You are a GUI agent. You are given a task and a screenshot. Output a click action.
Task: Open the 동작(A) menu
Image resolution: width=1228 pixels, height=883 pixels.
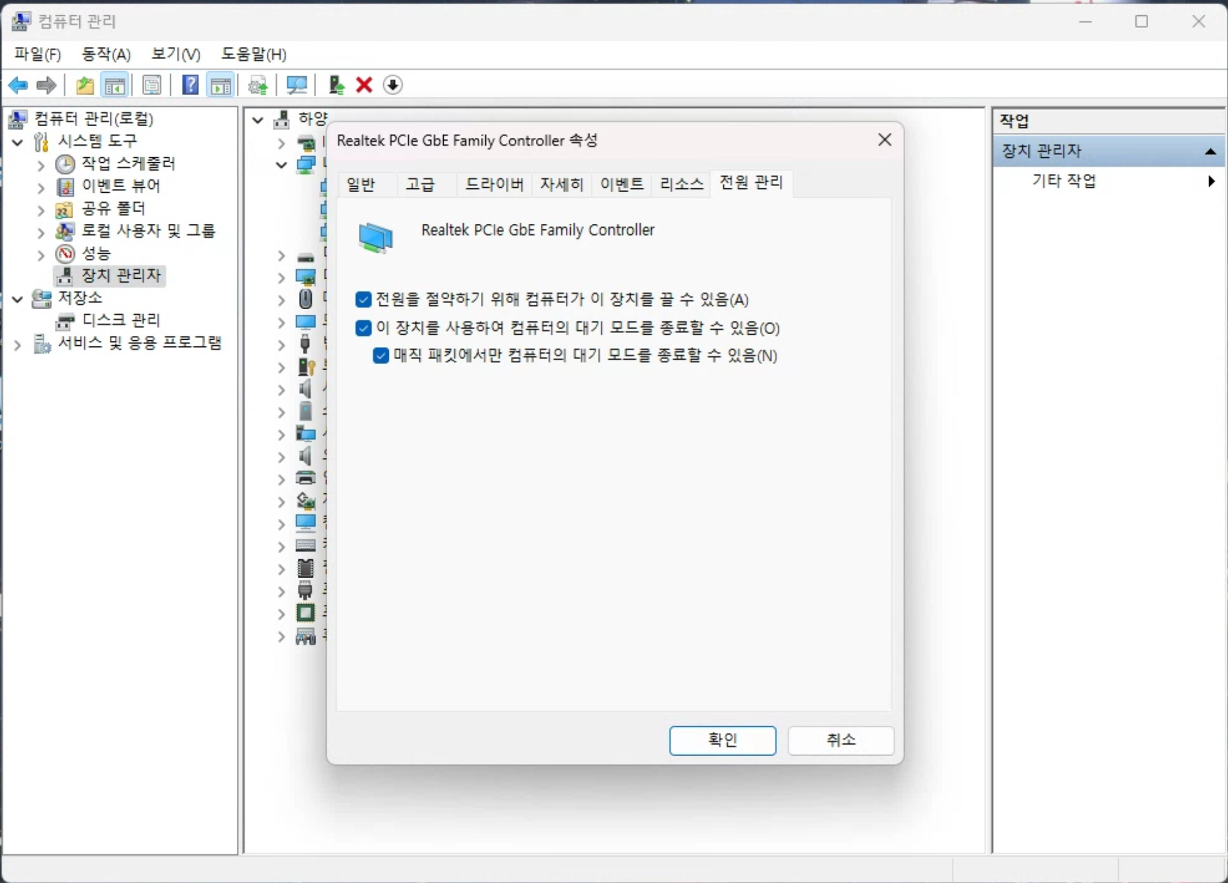pos(106,54)
